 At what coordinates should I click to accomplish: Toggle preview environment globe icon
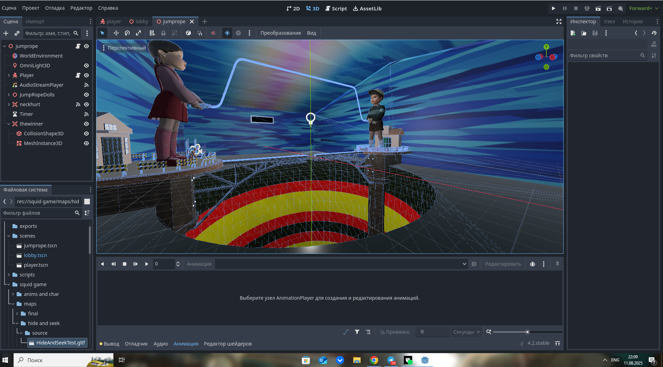(x=238, y=33)
